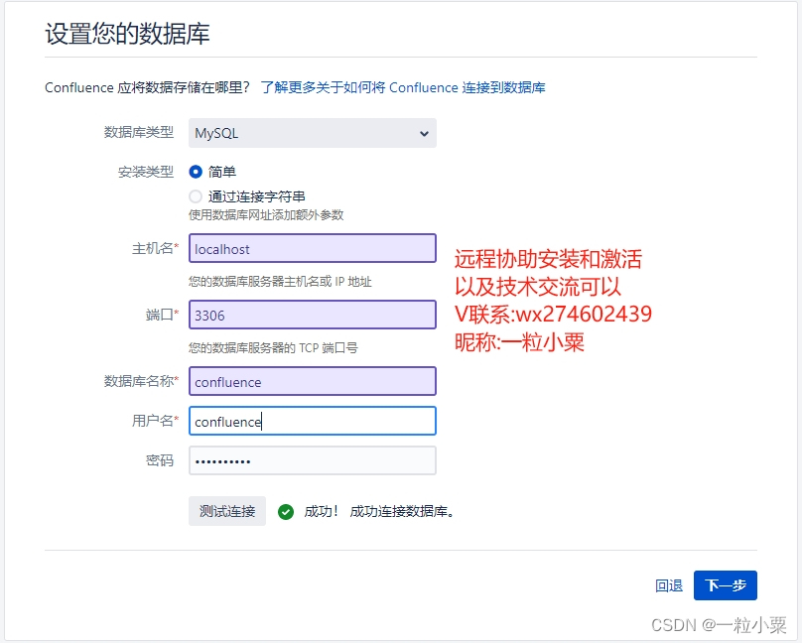
Task: Click the 使用数据库网址添加额外参数 hint text
Action: pyautogui.click(x=266, y=215)
